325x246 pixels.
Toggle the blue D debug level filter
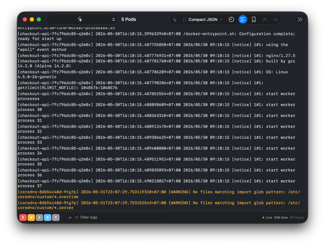(x=47, y=218)
